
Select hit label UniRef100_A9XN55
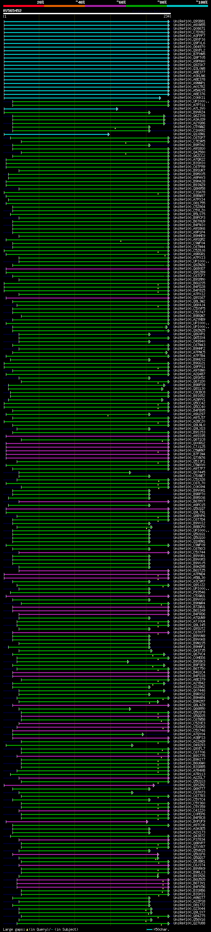[189, 25]
